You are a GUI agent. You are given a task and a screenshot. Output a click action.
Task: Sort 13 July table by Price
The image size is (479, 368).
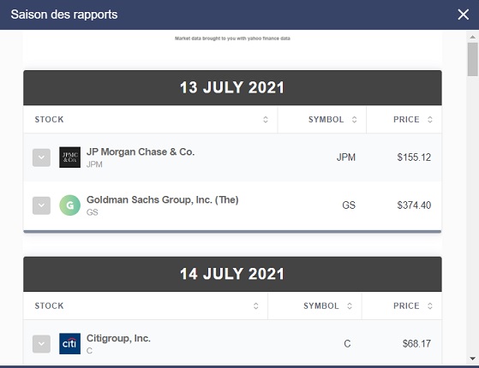point(430,119)
